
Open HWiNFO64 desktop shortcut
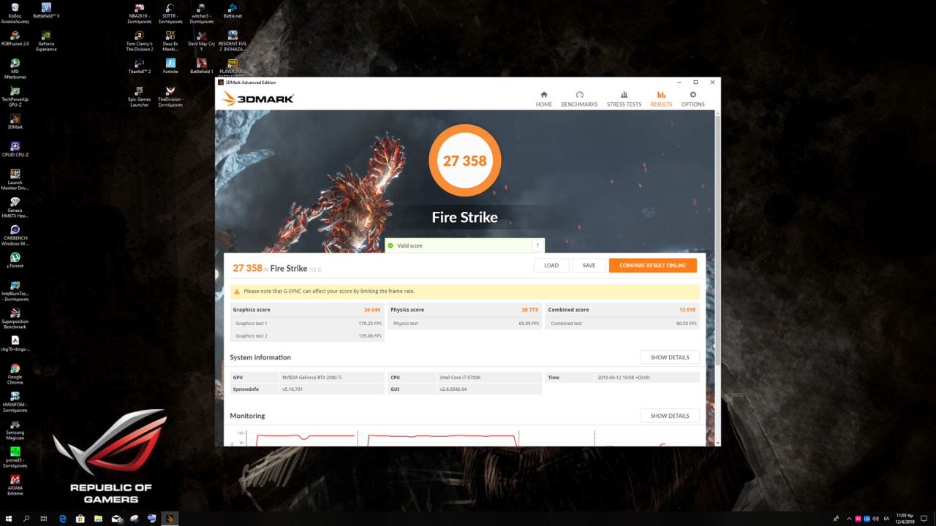[15, 402]
